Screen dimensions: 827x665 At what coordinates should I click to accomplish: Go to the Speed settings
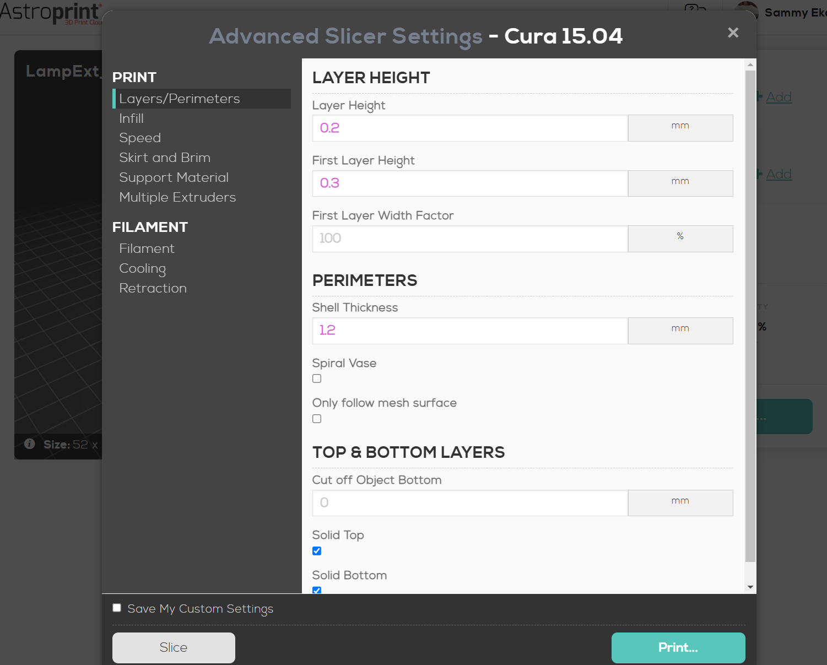(140, 138)
